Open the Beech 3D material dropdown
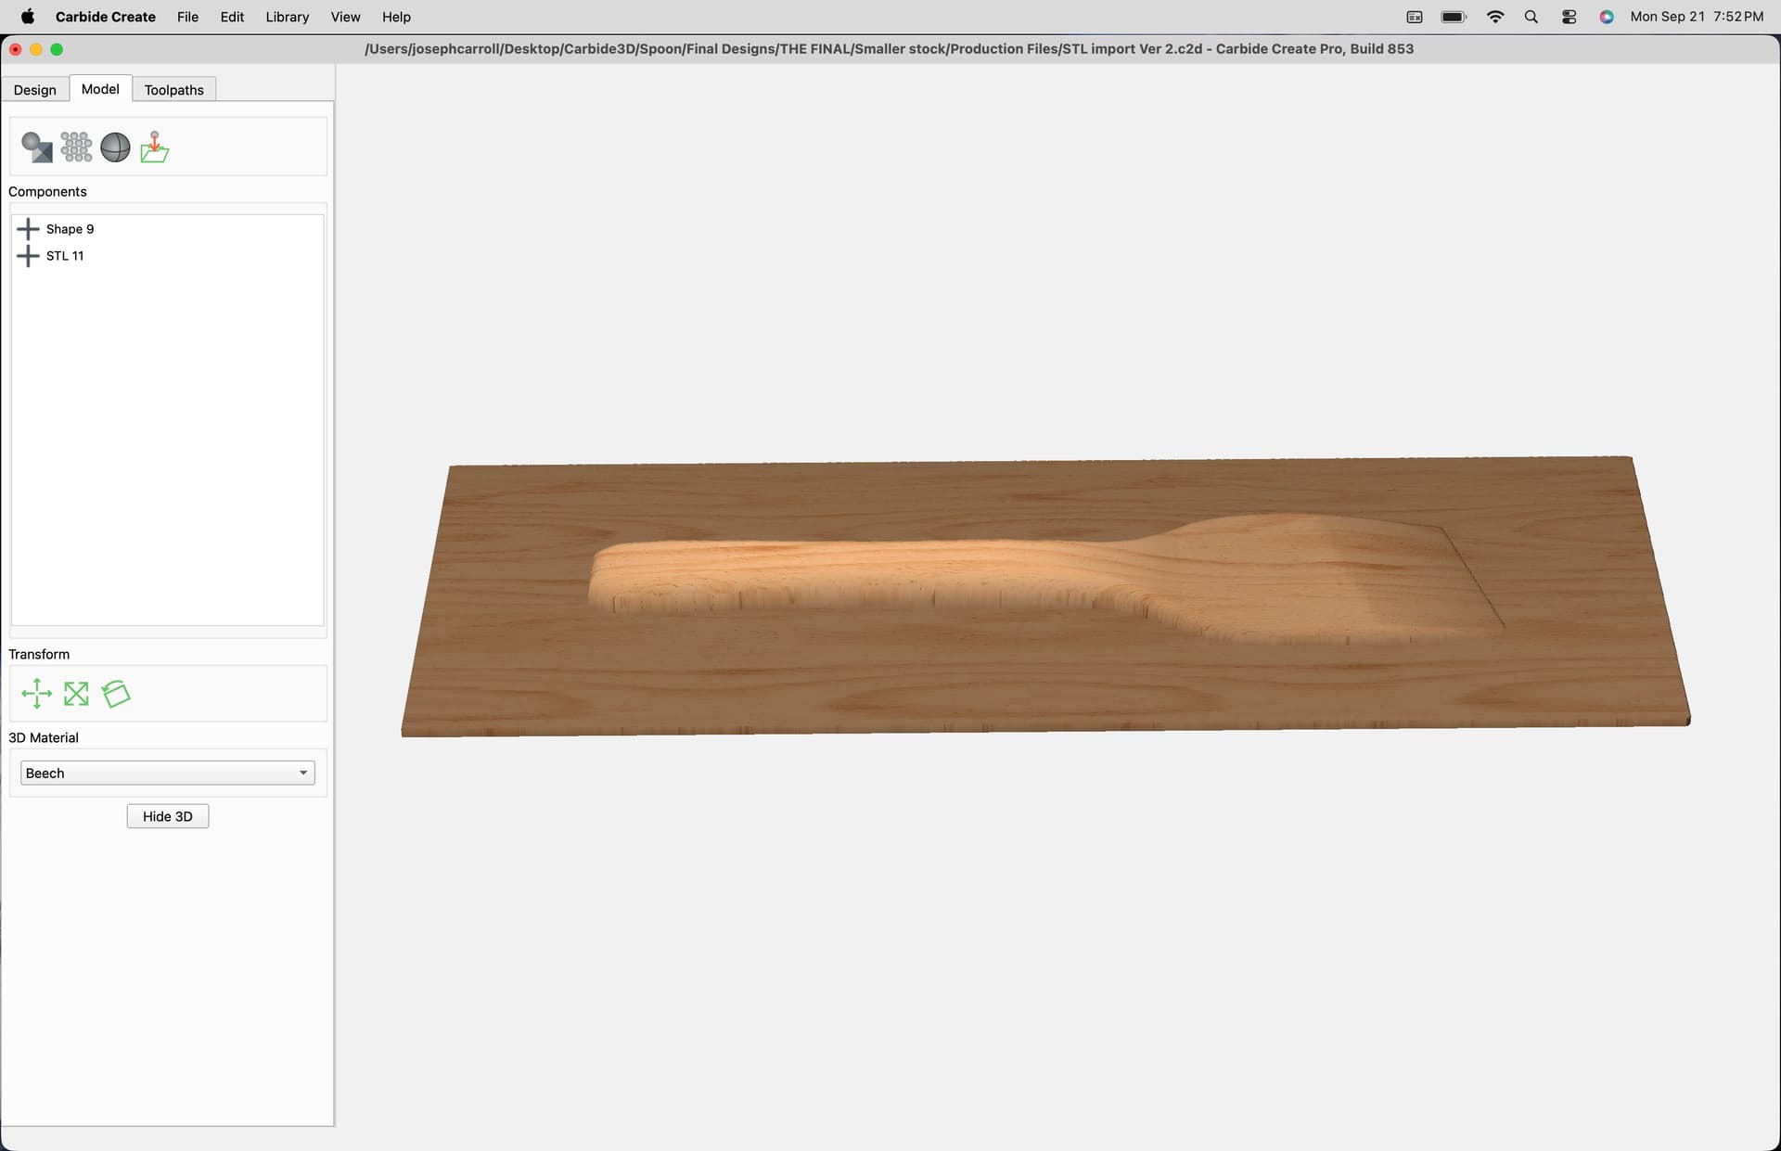Screen dimensions: 1781x1151 (168, 774)
